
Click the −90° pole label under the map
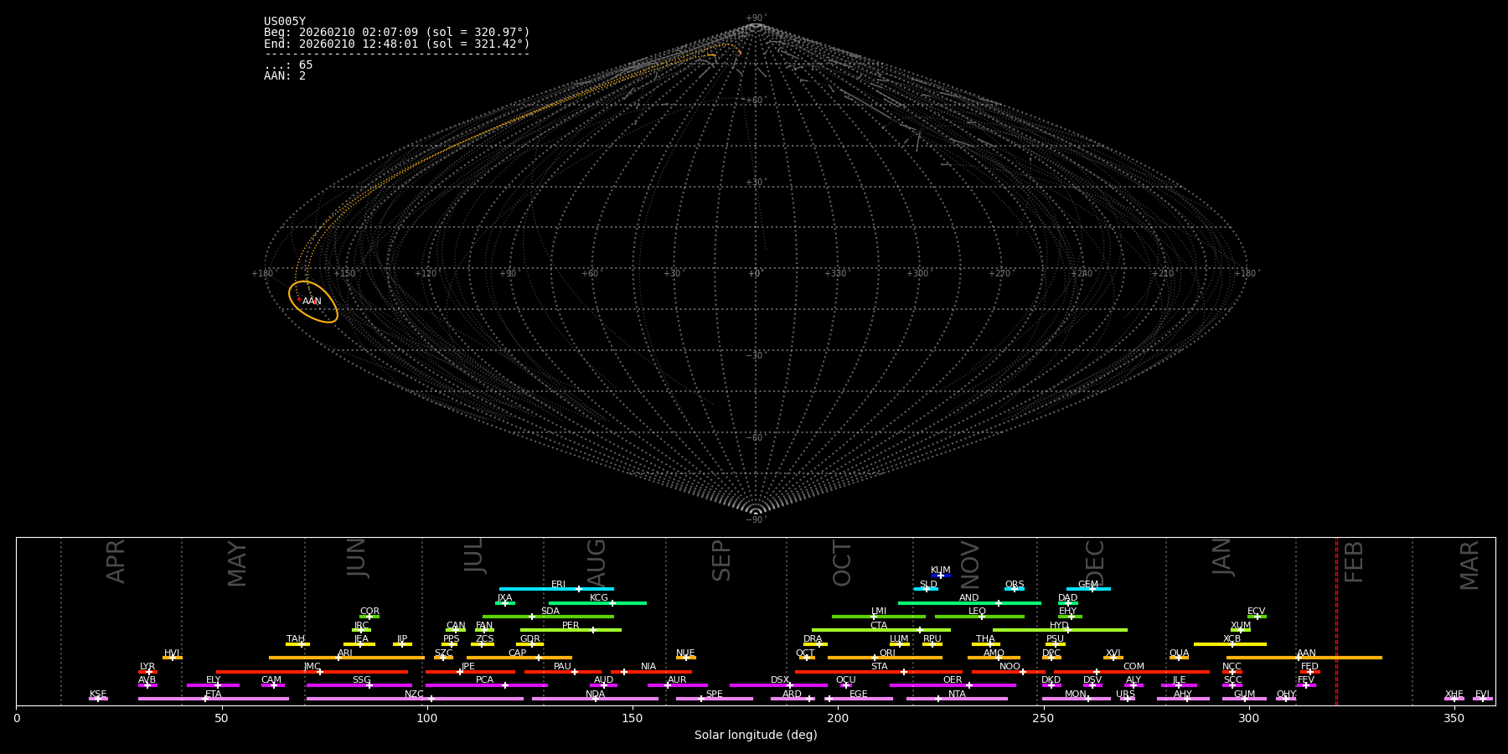click(755, 519)
